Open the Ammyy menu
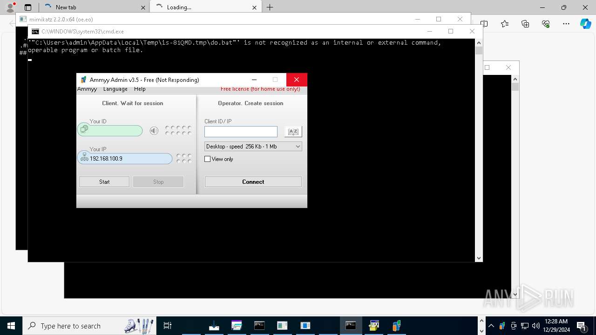Image resolution: width=596 pixels, height=335 pixels. [x=87, y=89]
